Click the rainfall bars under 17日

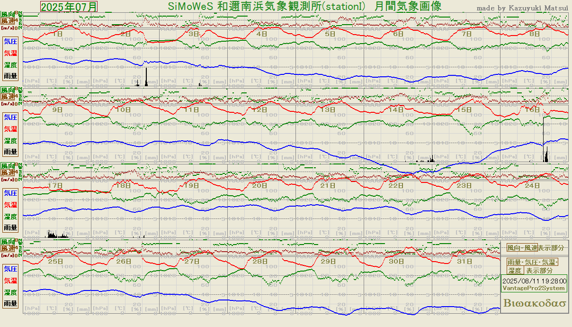[x=56, y=234]
